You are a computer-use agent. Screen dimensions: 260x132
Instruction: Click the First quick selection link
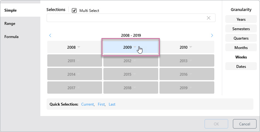point(101,104)
